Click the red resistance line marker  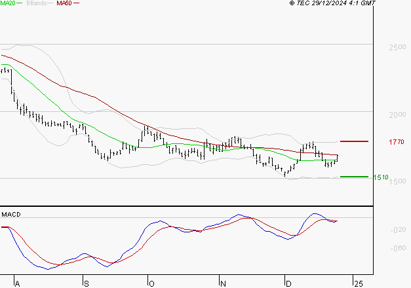[x=354, y=141]
